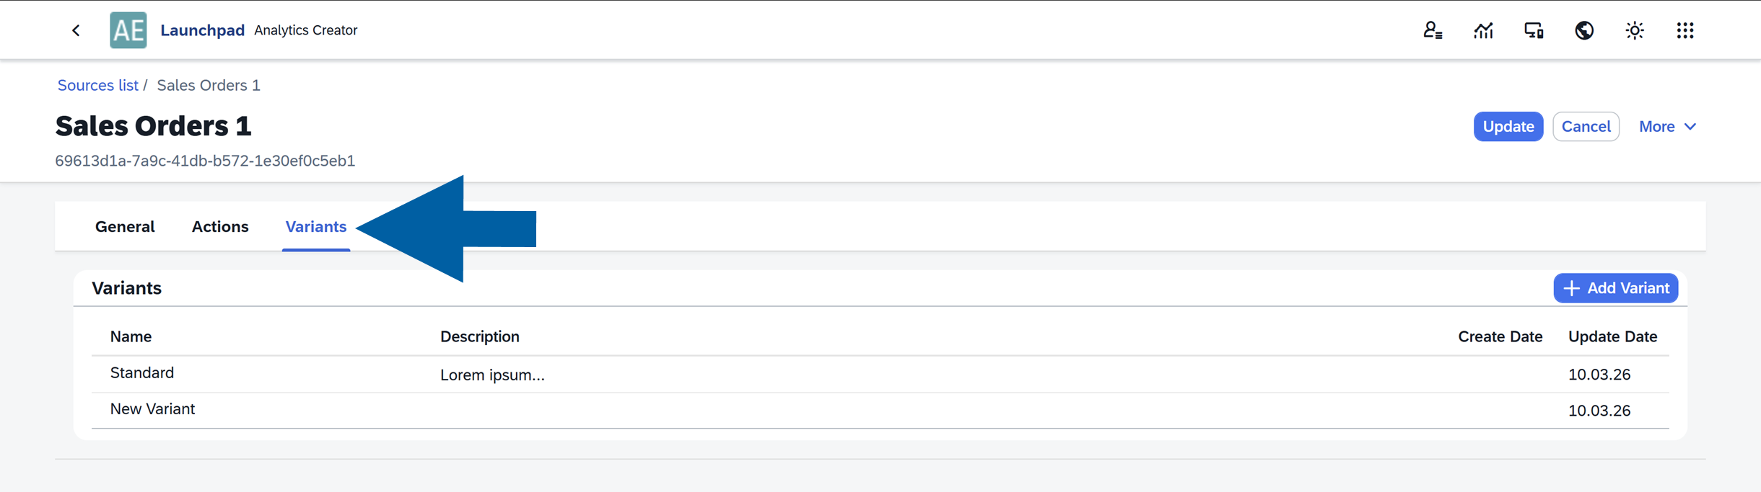The image size is (1761, 492).
Task: Toggle the theme brightness icon
Action: click(x=1634, y=30)
